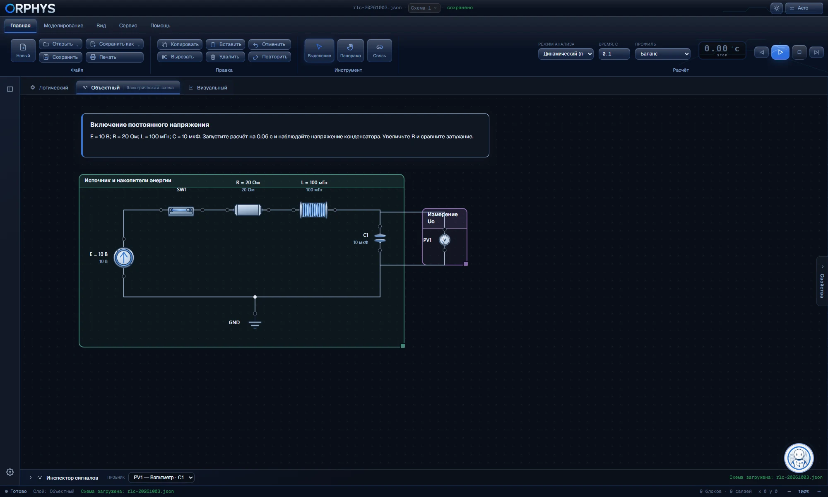Image resolution: width=828 pixels, height=497 pixels.
Task: Stop the simulation with the stop button
Action: (799, 52)
